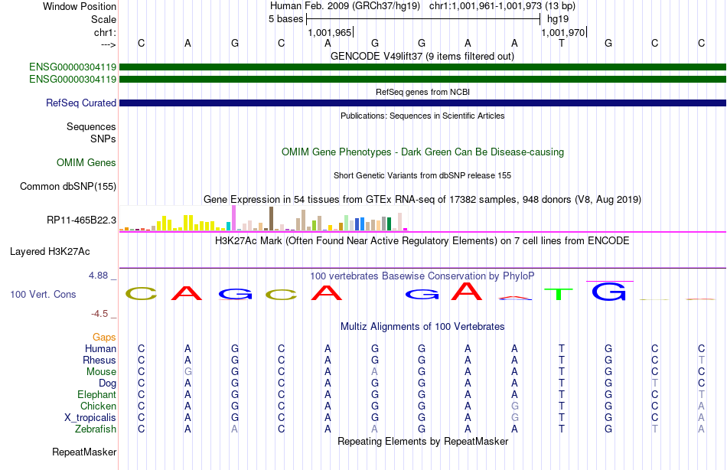Click the Mouse alignment row label
The image size is (727, 470).
[x=101, y=372]
